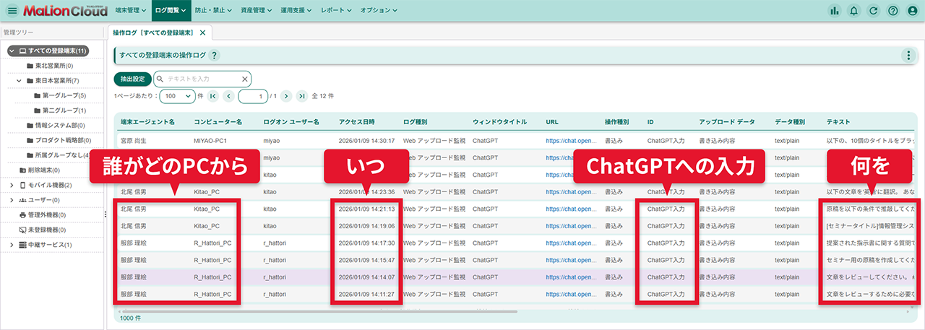This screenshot has height=330, width=925.
Task: Clear the search text with the X icon
Action: (245, 79)
